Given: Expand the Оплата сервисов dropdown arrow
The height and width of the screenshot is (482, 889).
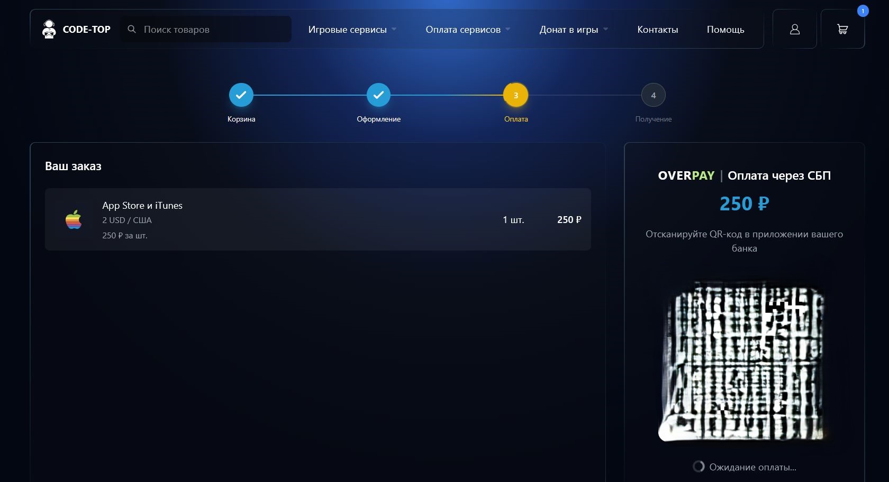Looking at the screenshot, I should (x=508, y=29).
